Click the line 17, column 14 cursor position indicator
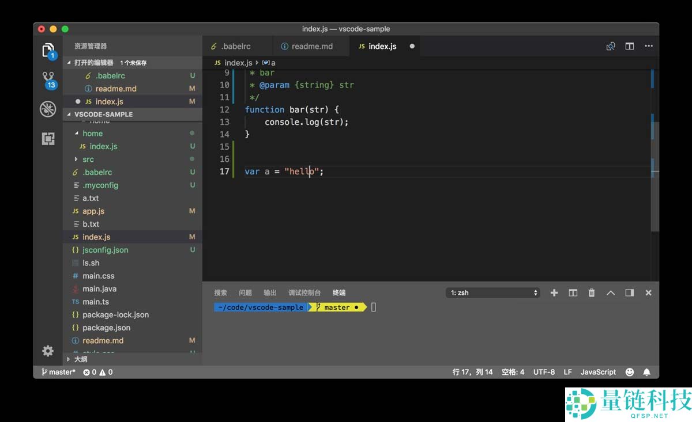This screenshot has width=692, height=422. (473, 372)
